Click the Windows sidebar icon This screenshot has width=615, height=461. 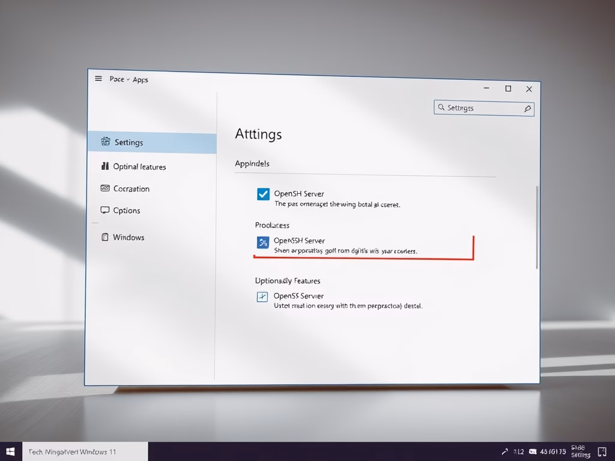(x=105, y=237)
